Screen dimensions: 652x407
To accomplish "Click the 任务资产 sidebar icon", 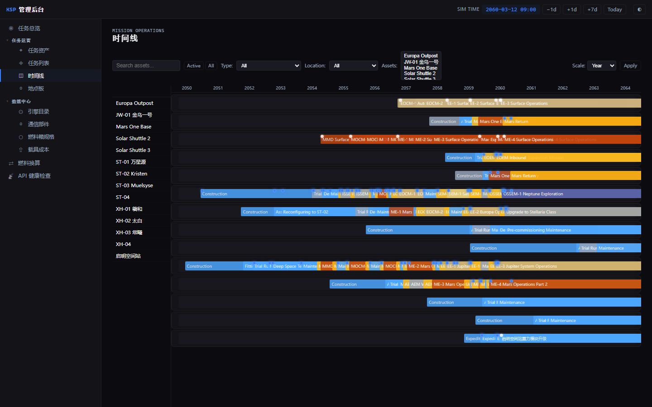I will point(21,50).
